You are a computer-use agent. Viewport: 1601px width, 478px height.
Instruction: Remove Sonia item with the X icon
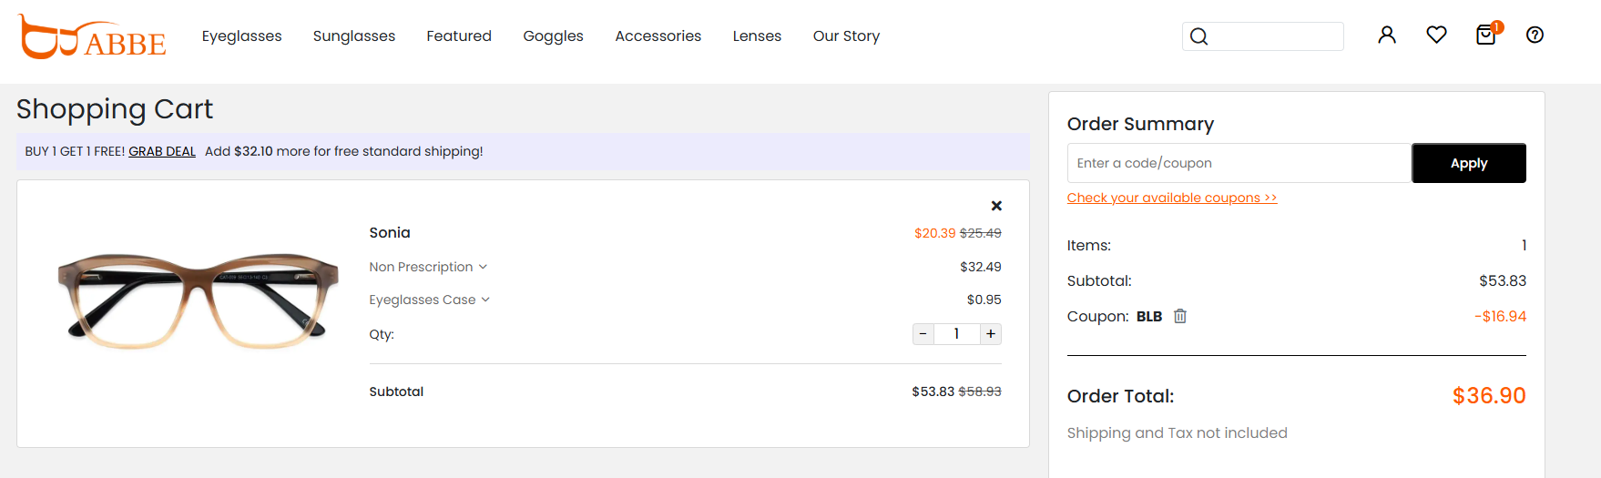996,206
